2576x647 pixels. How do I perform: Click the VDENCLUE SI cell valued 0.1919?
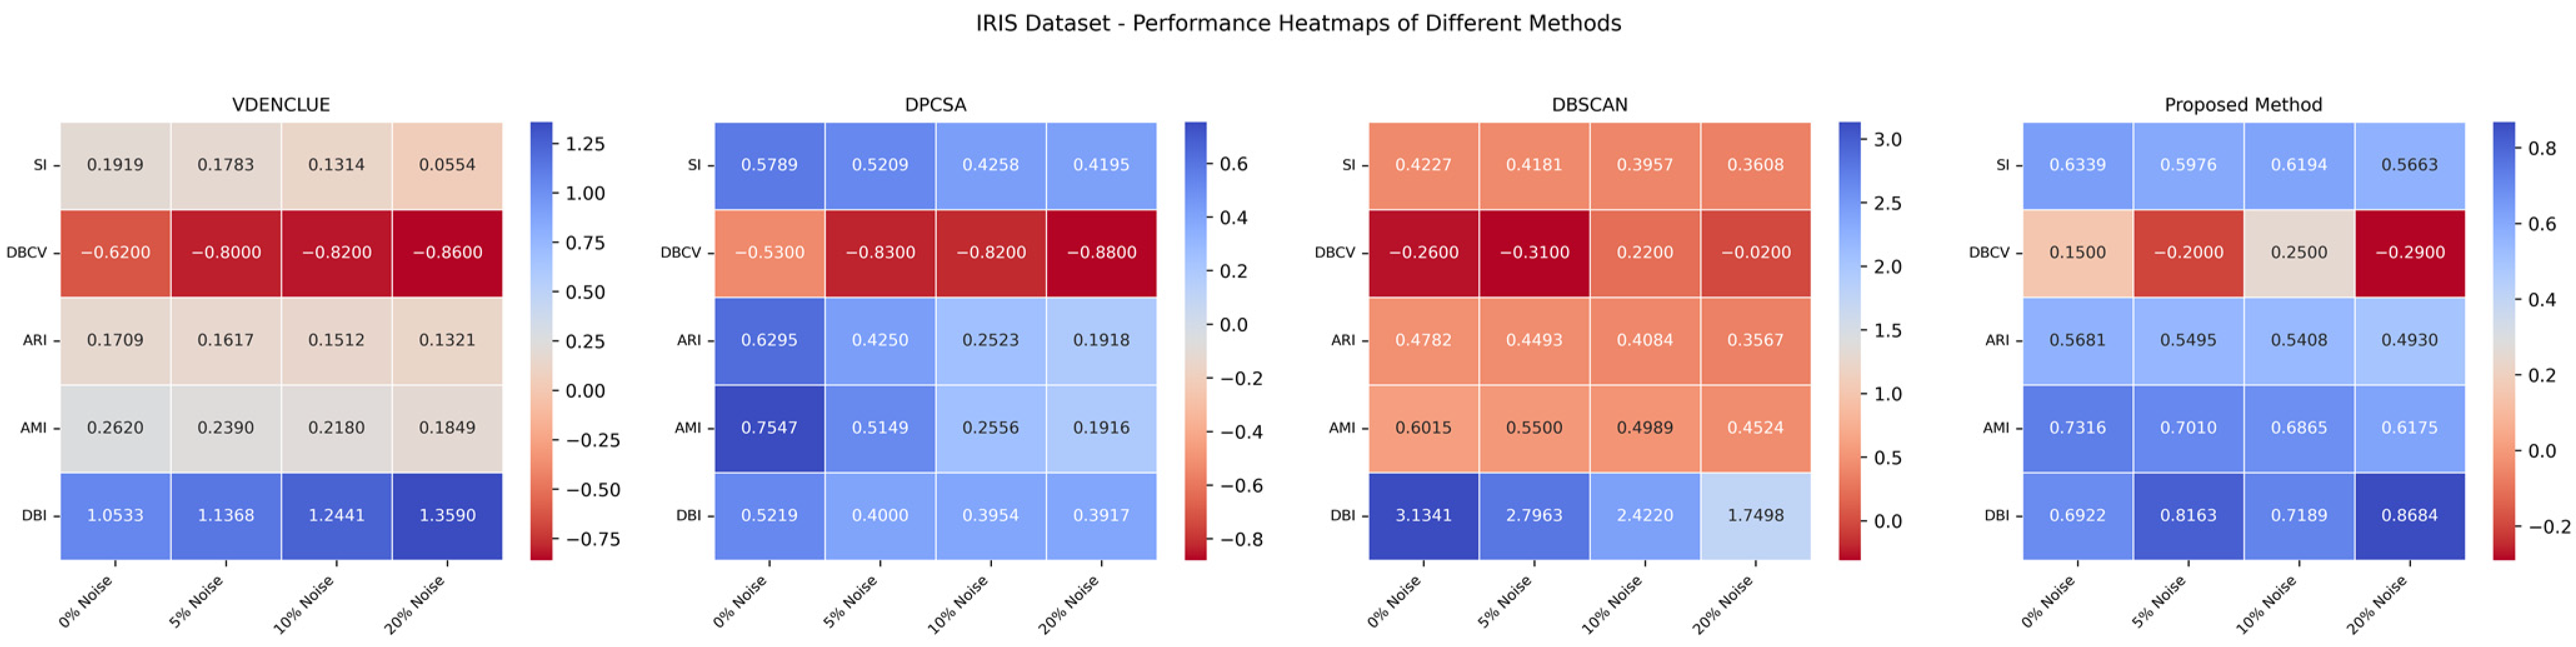[115, 165]
